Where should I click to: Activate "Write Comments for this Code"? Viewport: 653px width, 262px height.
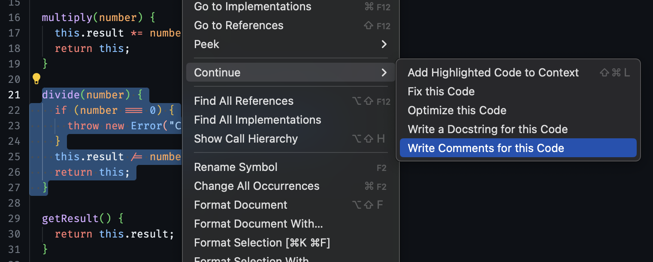[486, 148]
